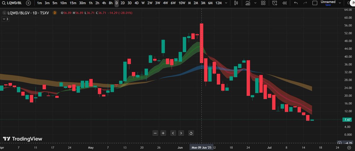Open the Indicators panel icon

point(248,3)
